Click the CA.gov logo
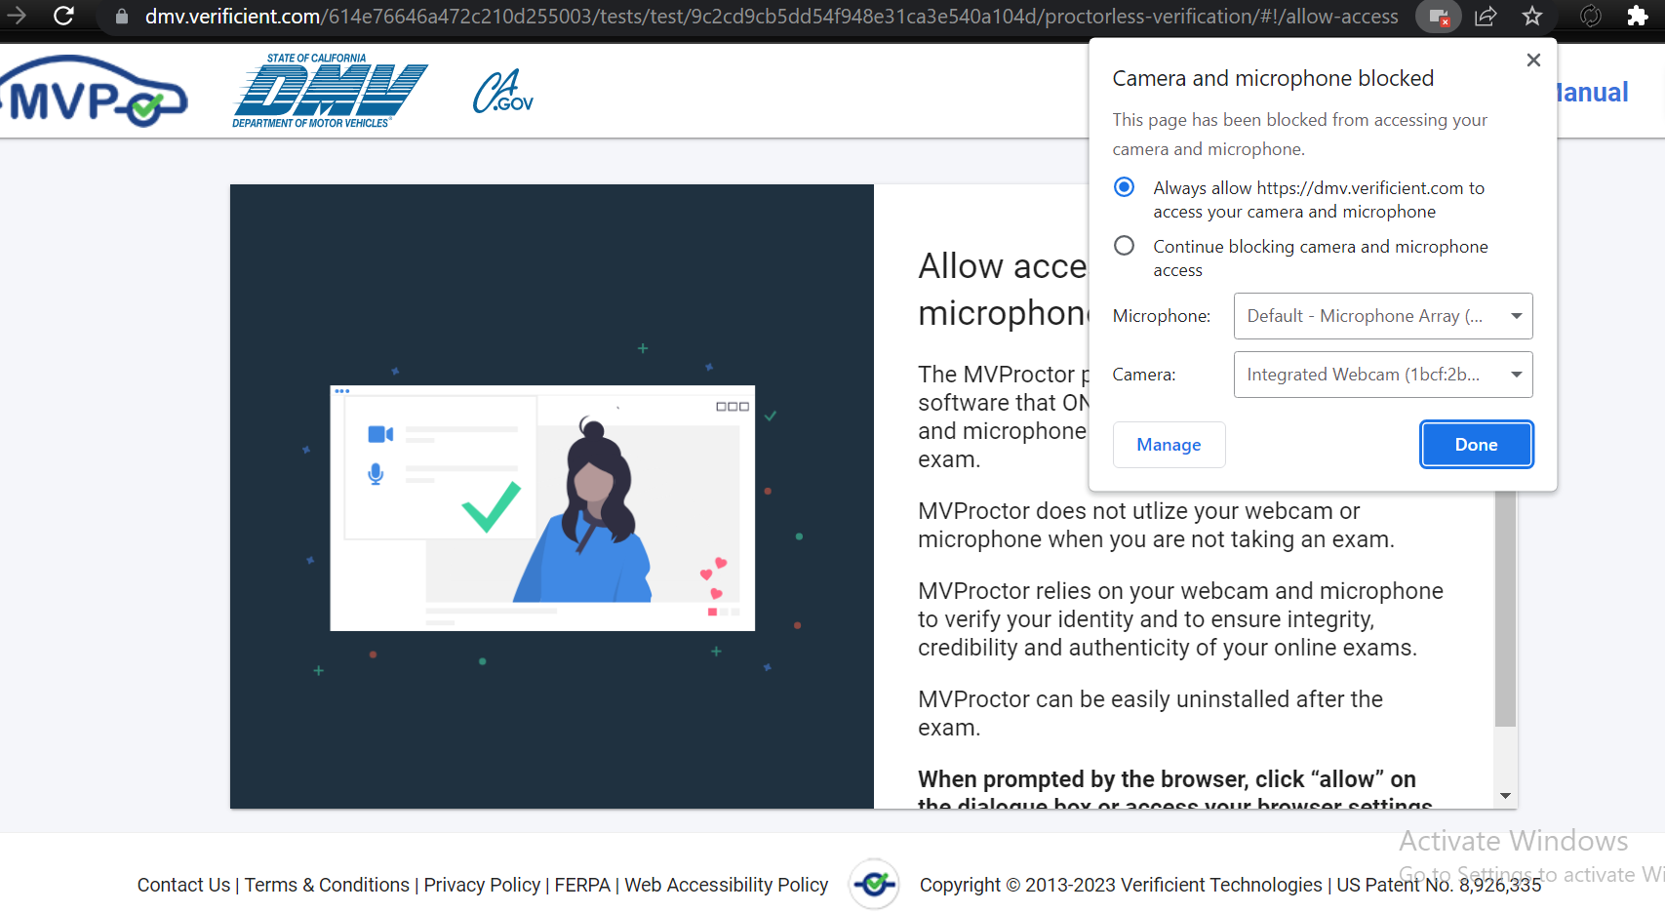Screen dimensions: 1665x913 (x=503, y=92)
